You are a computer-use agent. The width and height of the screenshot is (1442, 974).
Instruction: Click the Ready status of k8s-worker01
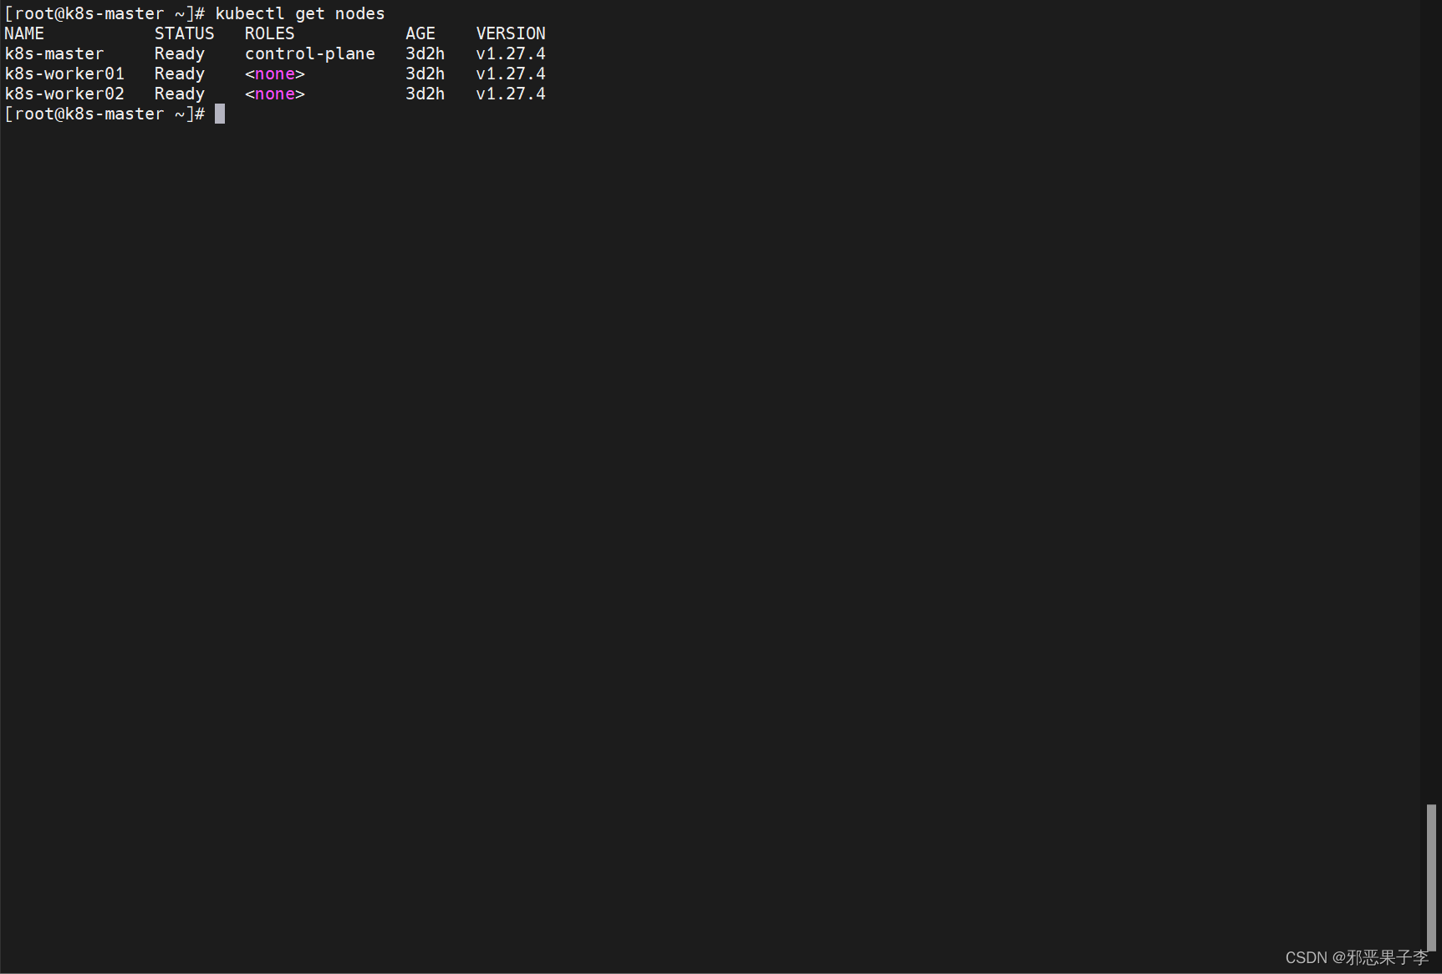click(180, 74)
